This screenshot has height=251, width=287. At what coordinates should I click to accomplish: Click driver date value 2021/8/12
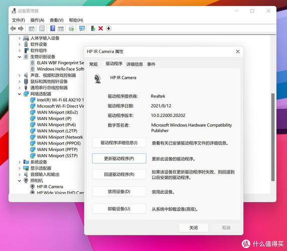click(161, 106)
